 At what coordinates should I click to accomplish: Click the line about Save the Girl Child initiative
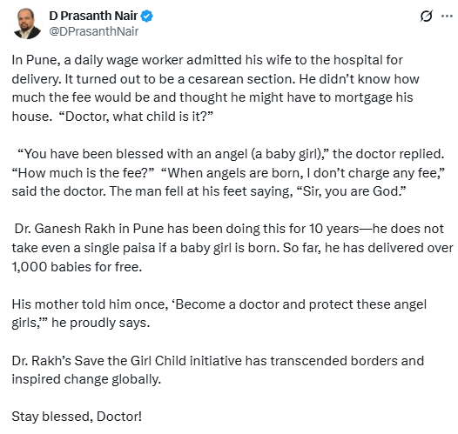[x=218, y=361]
